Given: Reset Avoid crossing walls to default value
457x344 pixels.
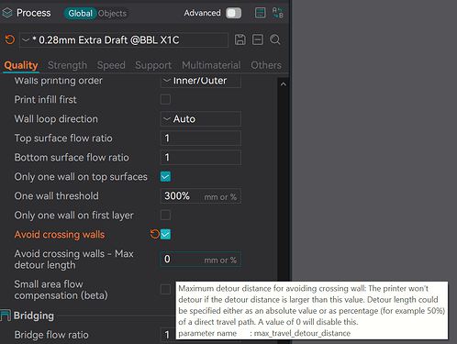Looking at the screenshot, I should [154, 234].
